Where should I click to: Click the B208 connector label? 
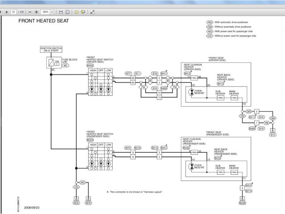(x=242, y=202)
